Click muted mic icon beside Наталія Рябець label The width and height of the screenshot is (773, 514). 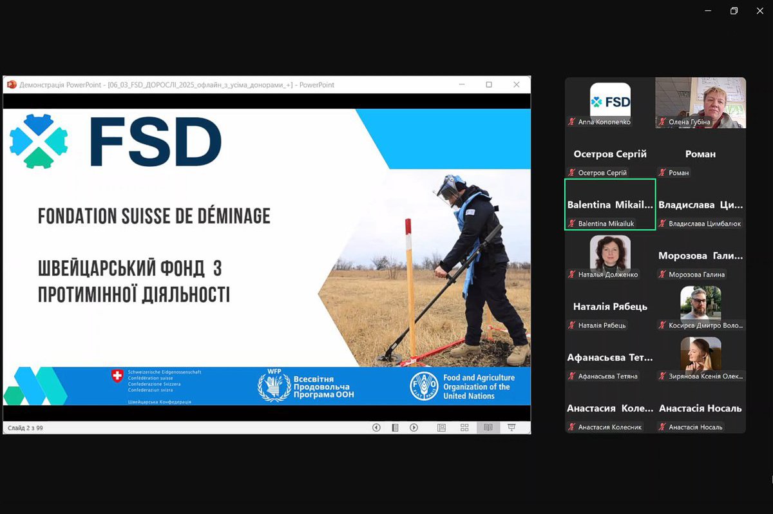(571, 325)
